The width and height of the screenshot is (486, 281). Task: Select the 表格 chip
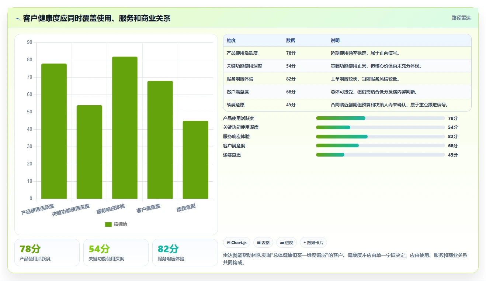263,243
